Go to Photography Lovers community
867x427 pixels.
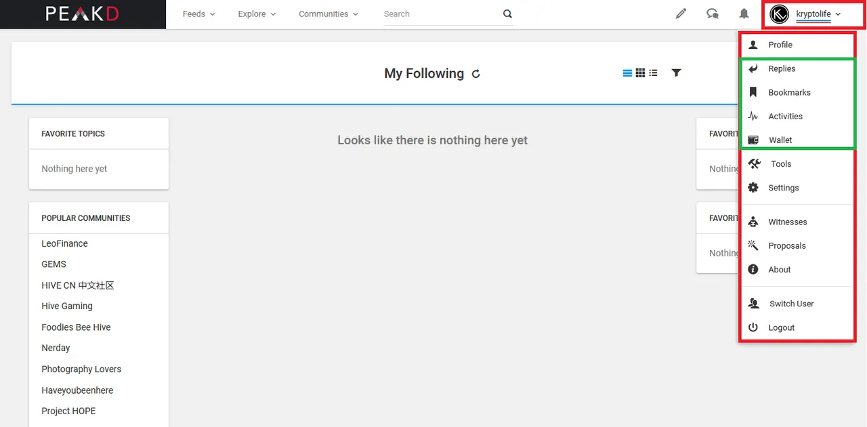81,369
